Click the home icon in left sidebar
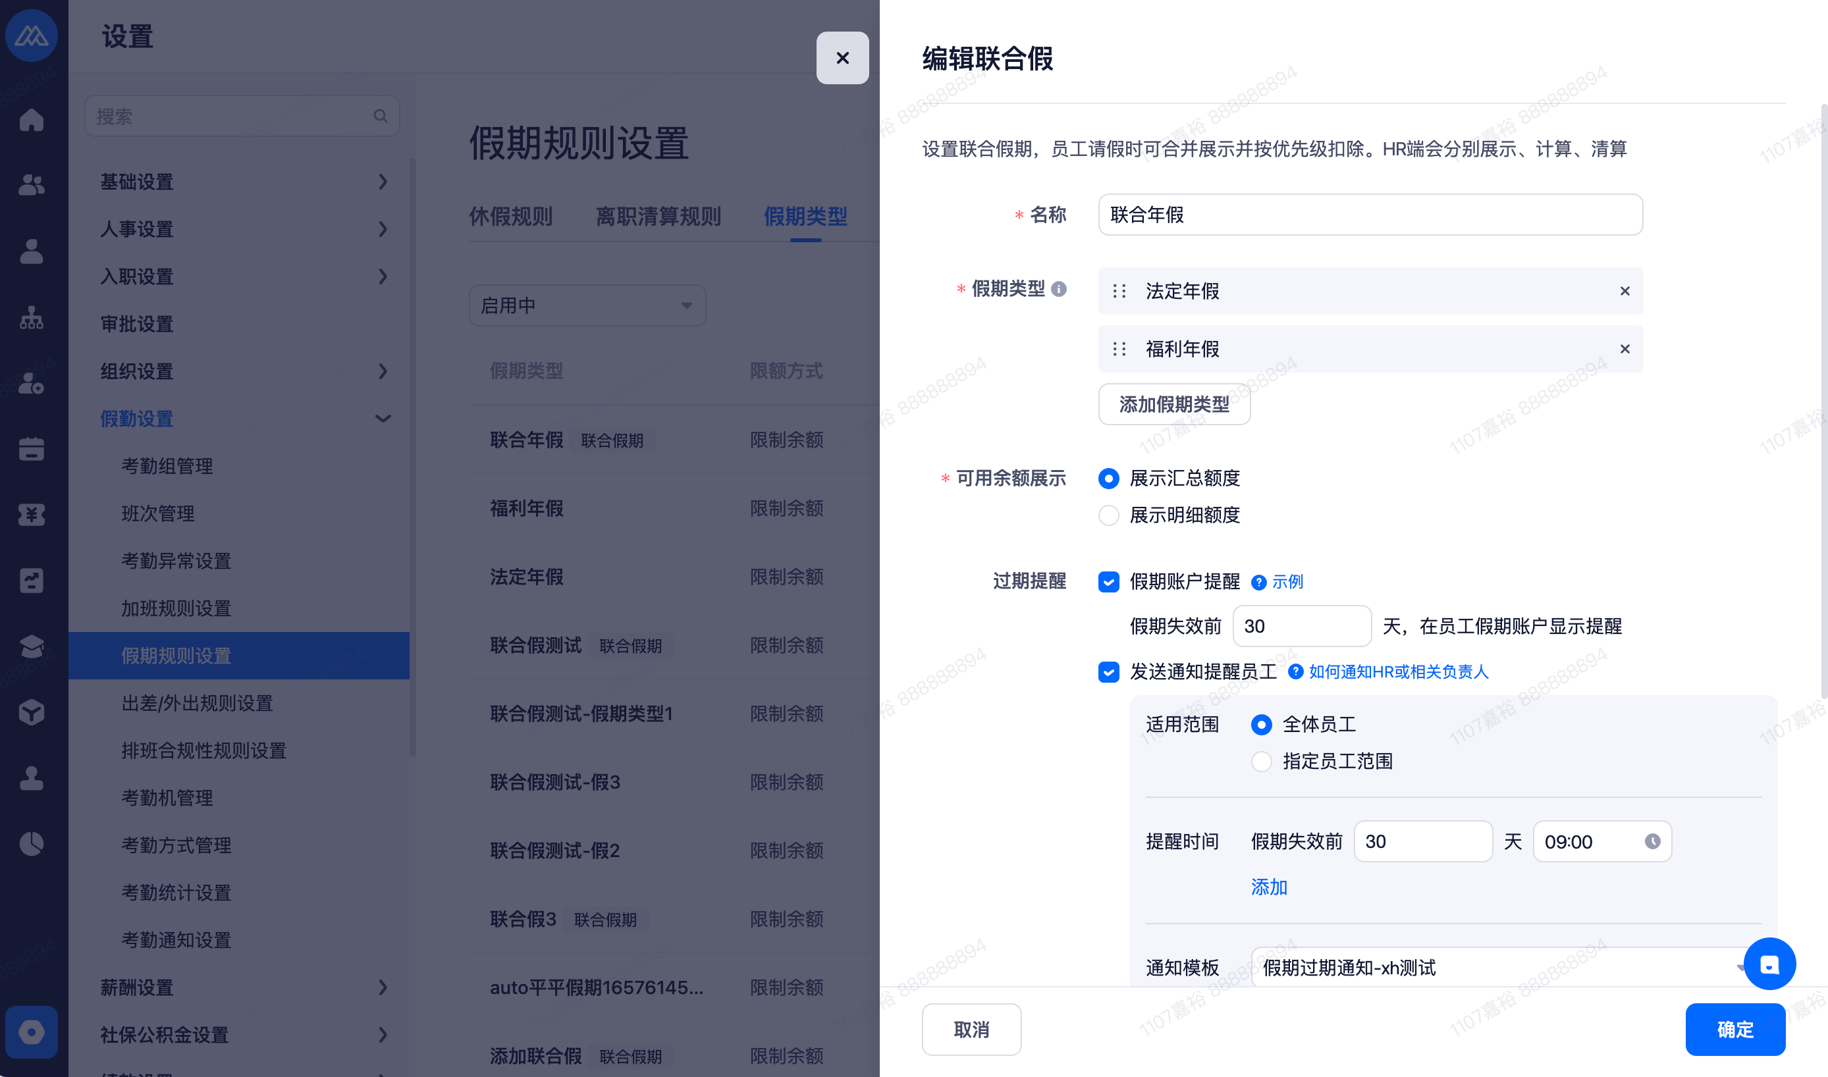The image size is (1828, 1077). (x=31, y=119)
